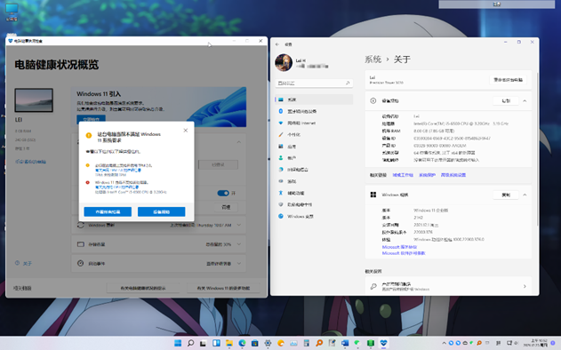The image size is (561, 350).
Task: Click the startup time gauge icon
Action: [x=81, y=264]
